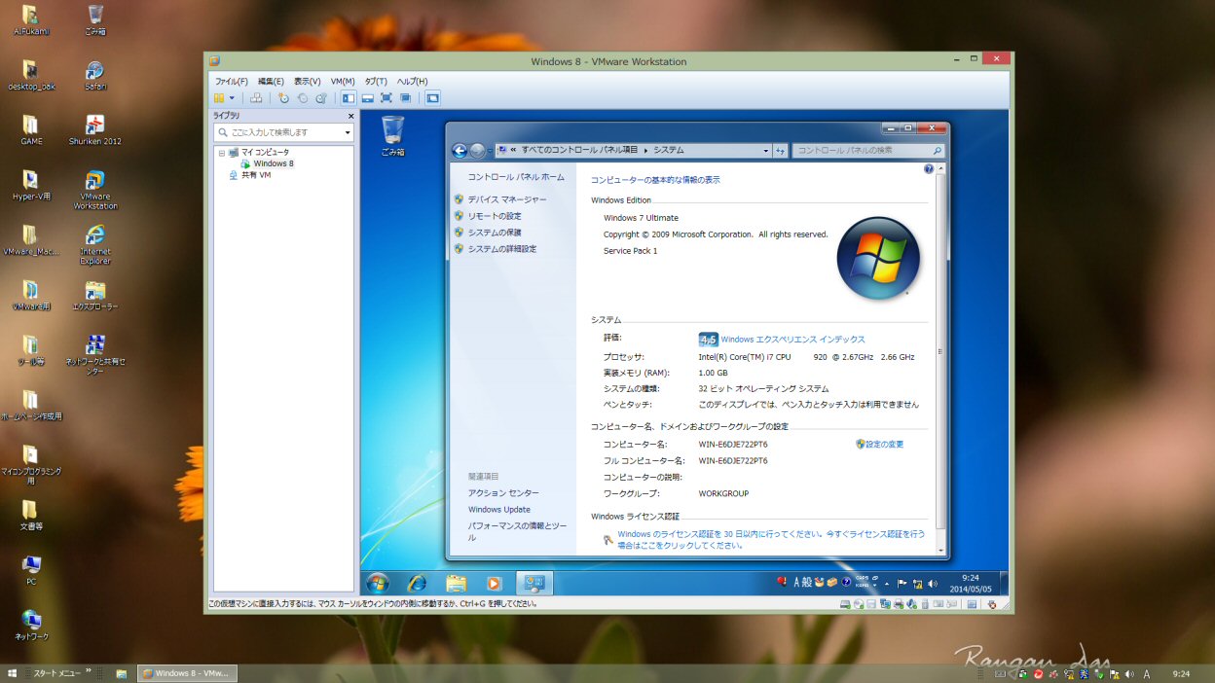Viewport: 1215px width, 683px height.
Task: Click the back arrow in the System window
Action: pos(460,151)
